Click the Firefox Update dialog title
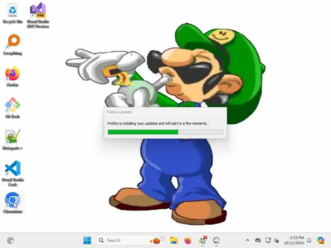This screenshot has height=248, width=331. [119, 112]
